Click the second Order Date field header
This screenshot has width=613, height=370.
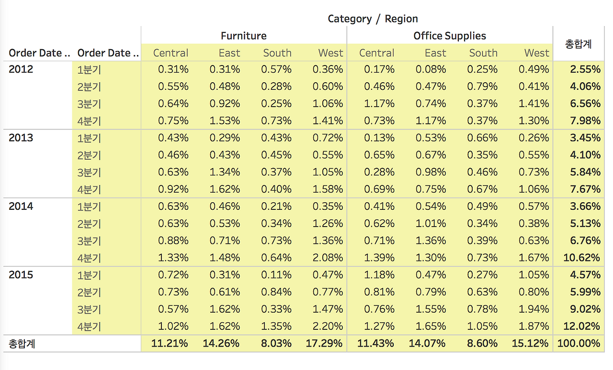coord(108,53)
